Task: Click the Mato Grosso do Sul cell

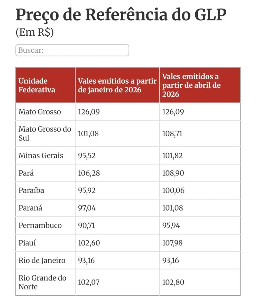Action: (45, 133)
